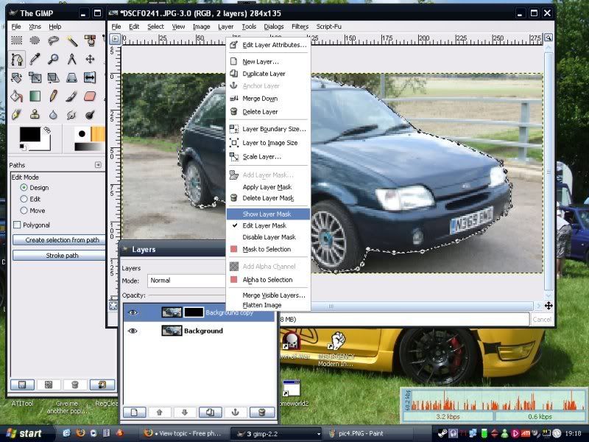
Task: Swap foreground and background colors arrow
Action: click(x=47, y=130)
